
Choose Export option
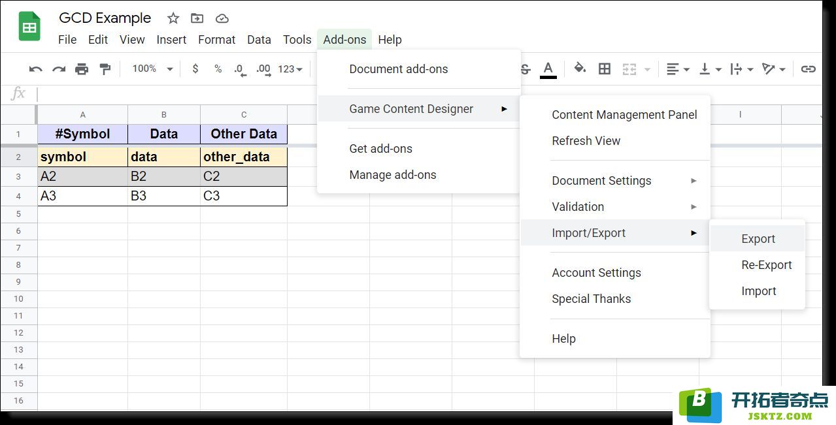click(758, 239)
